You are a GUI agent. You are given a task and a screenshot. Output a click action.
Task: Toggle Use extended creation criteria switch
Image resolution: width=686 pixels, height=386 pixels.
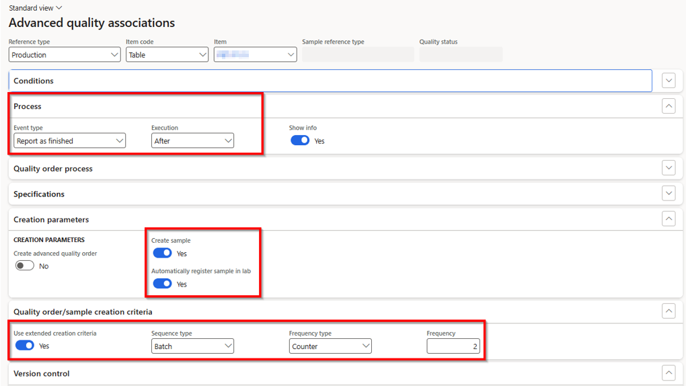[x=25, y=346]
